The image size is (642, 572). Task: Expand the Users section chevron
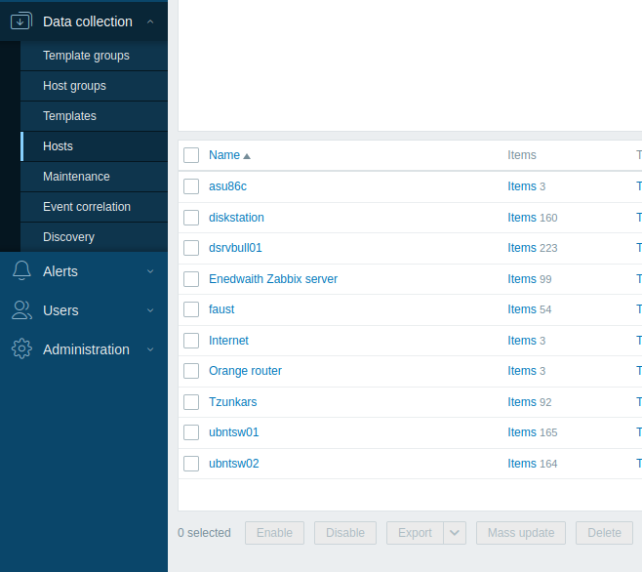(150, 310)
